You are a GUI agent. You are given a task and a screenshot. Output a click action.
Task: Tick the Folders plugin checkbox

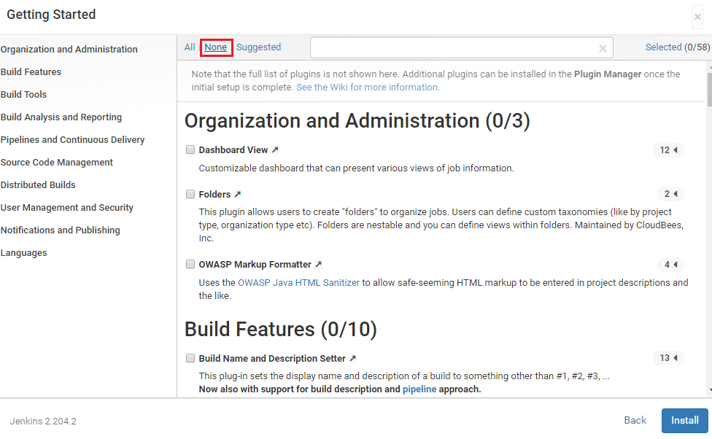coord(190,194)
